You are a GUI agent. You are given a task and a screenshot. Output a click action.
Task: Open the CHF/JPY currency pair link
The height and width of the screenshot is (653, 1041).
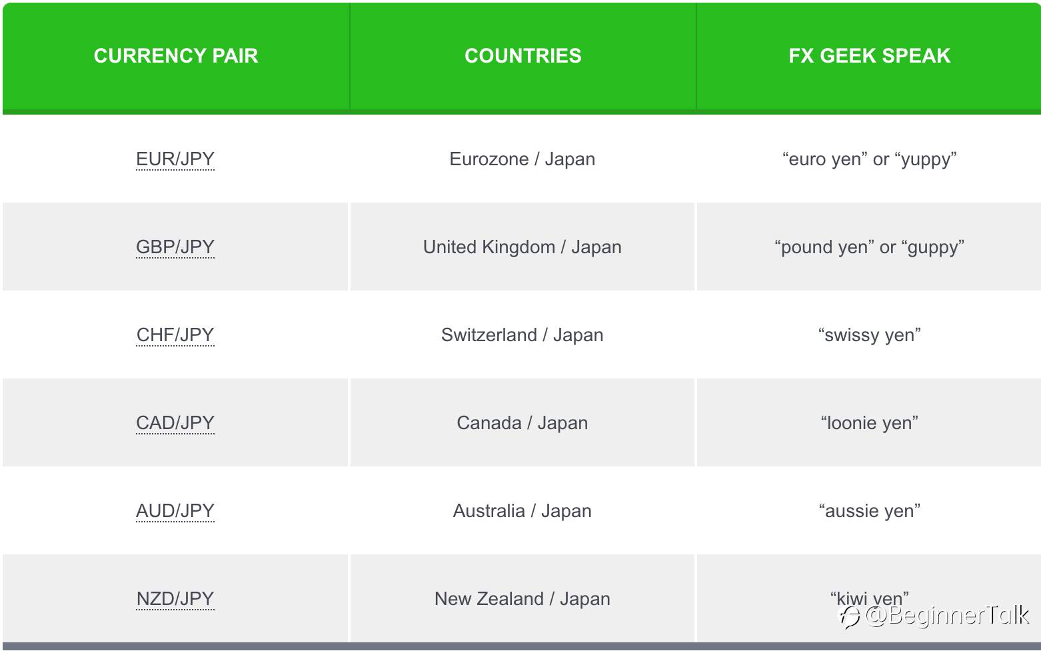[x=175, y=335]
